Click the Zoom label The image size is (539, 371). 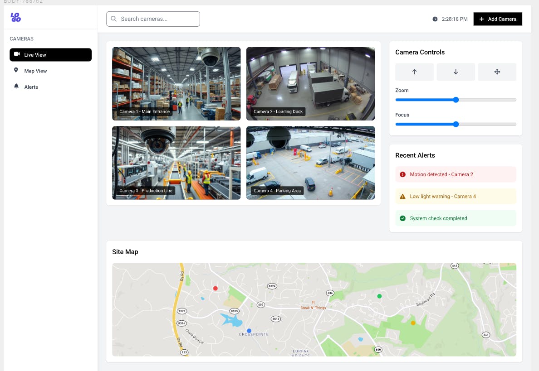(x=402, y=90)
